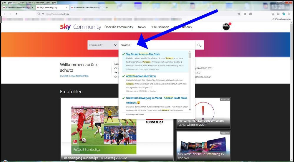Open Achtung: Kein Kundenservice card
Image resolution: width=294 pixels, height=162 pixels.
click(x=203, y=114)
